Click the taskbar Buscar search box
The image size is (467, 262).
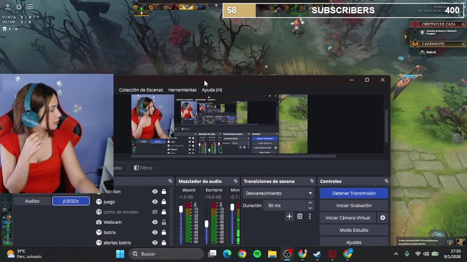point(166,254)
